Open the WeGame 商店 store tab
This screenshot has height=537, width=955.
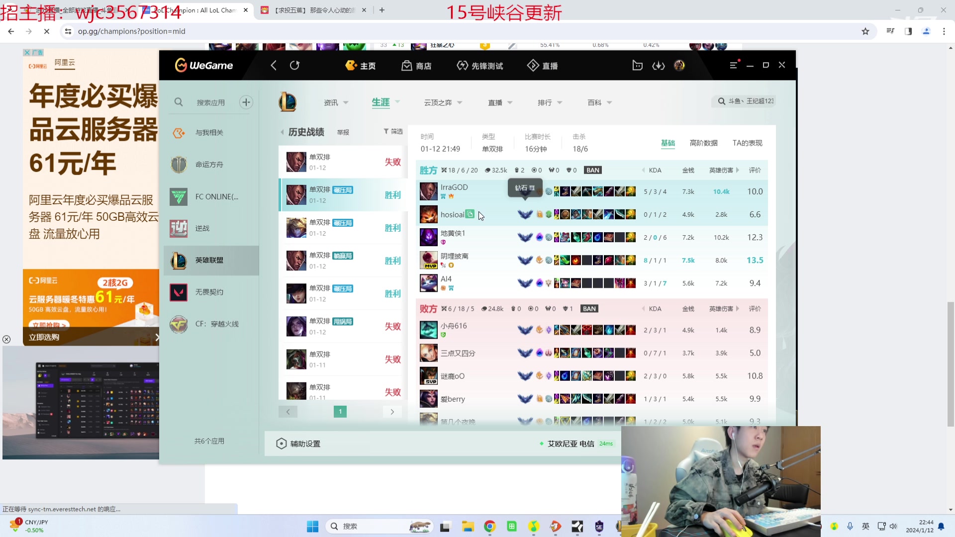pos(417,66)
